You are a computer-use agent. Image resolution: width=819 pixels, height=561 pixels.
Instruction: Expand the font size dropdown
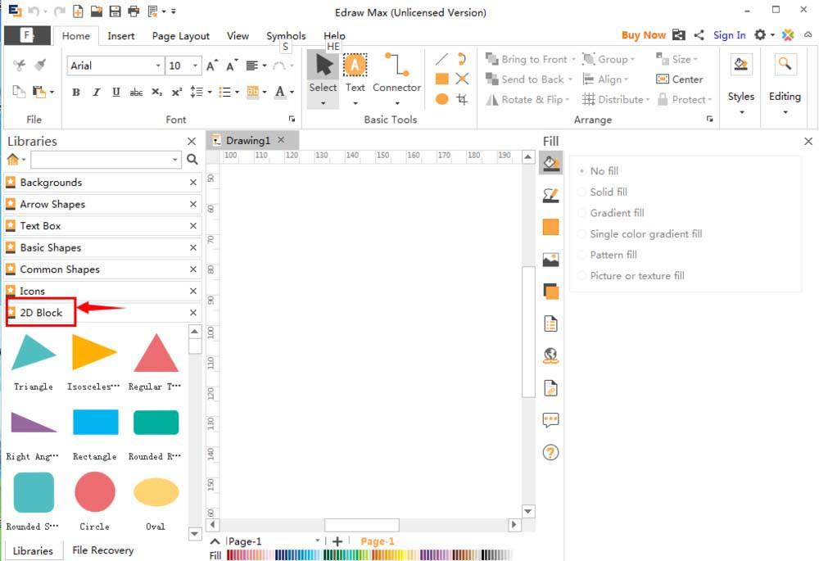tap(195, 66)
